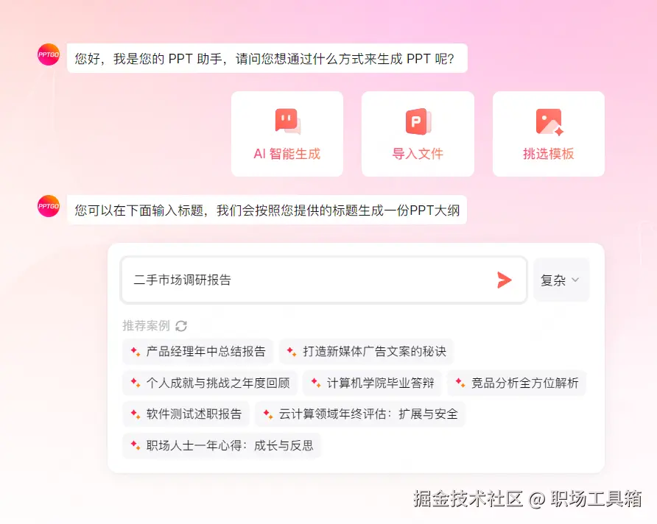Select the 软件测试述职报告 suggestion

tap(186, 414)
